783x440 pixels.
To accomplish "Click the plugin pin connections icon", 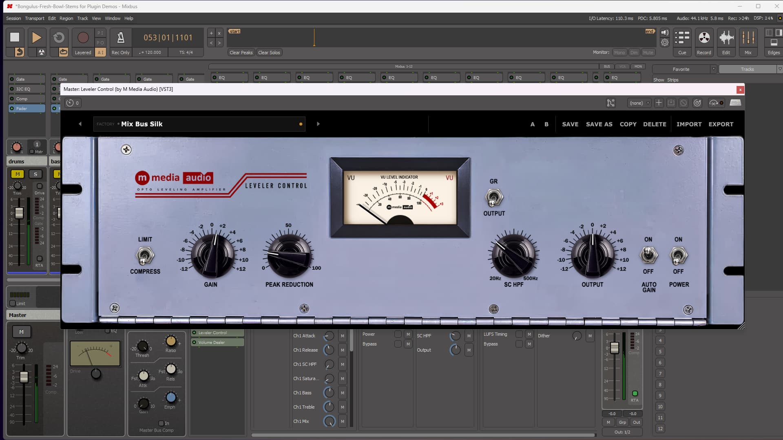I will click(x=610, y=103).
